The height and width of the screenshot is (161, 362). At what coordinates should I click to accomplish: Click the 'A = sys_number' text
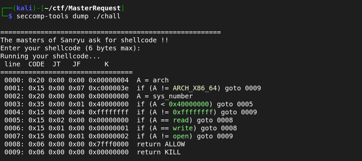(x=165, y=96)
